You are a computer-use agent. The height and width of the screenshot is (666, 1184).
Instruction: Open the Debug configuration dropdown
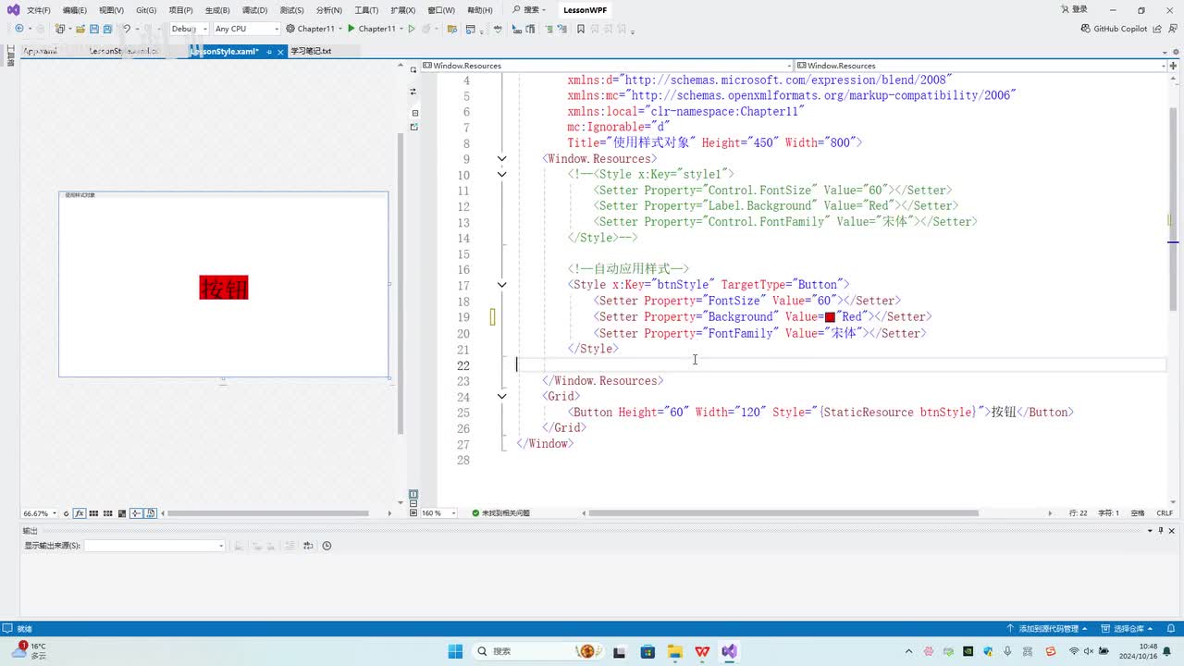(188, 29)
